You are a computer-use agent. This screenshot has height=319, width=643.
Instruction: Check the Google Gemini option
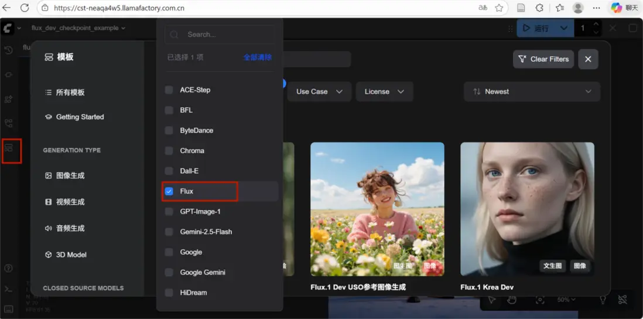169,272
